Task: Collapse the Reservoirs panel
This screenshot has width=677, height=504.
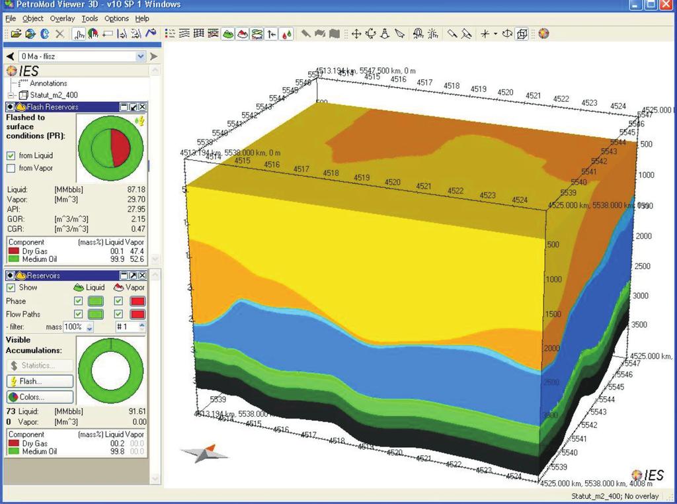Action: point(124,276)
